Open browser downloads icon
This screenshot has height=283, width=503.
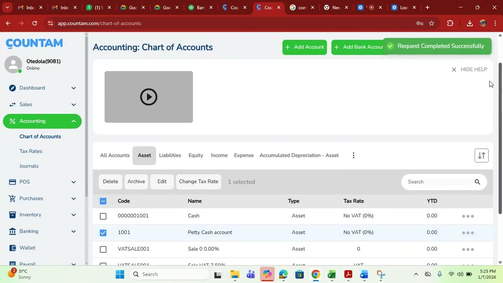470,23
